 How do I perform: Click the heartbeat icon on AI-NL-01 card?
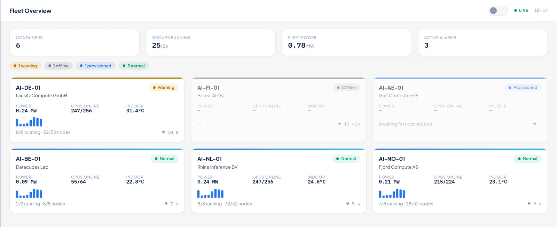tap(347, 204)
